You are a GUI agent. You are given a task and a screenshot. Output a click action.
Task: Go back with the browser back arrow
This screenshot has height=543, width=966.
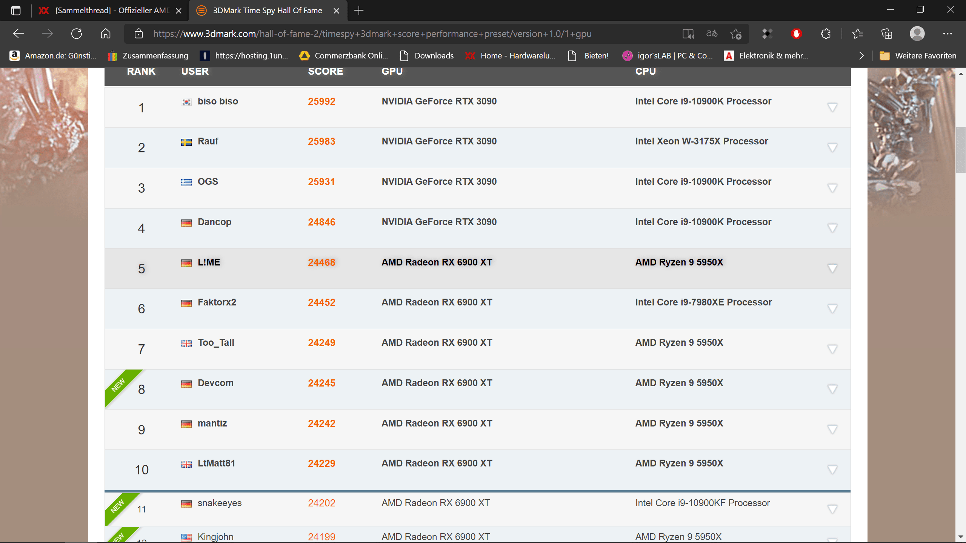point(18,34)
